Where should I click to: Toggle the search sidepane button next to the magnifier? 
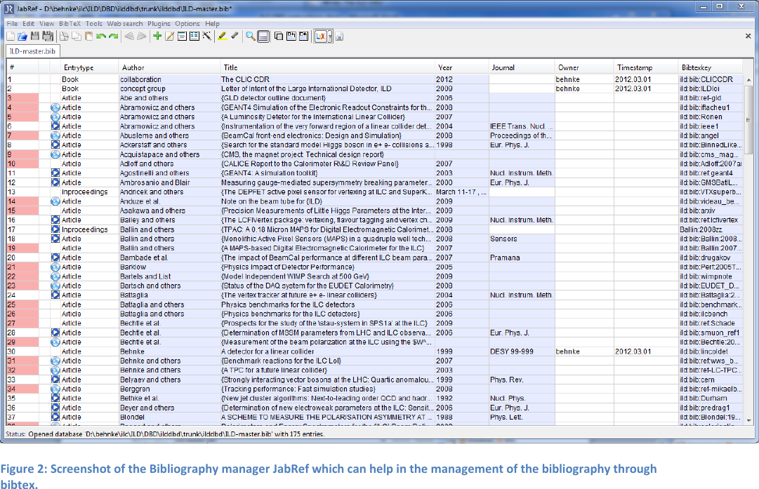click(x=263, y=36)
